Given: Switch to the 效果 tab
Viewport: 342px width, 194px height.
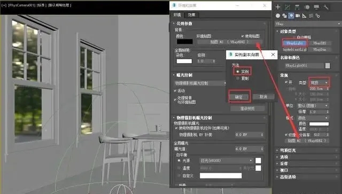Looking at the screenshot, I should pyautogui.click(x=191, y=15).
